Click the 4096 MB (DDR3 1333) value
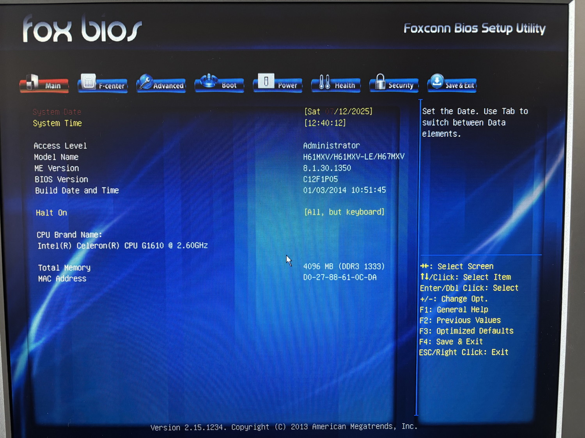Viewport: 585px width, 438px height. 344,266
